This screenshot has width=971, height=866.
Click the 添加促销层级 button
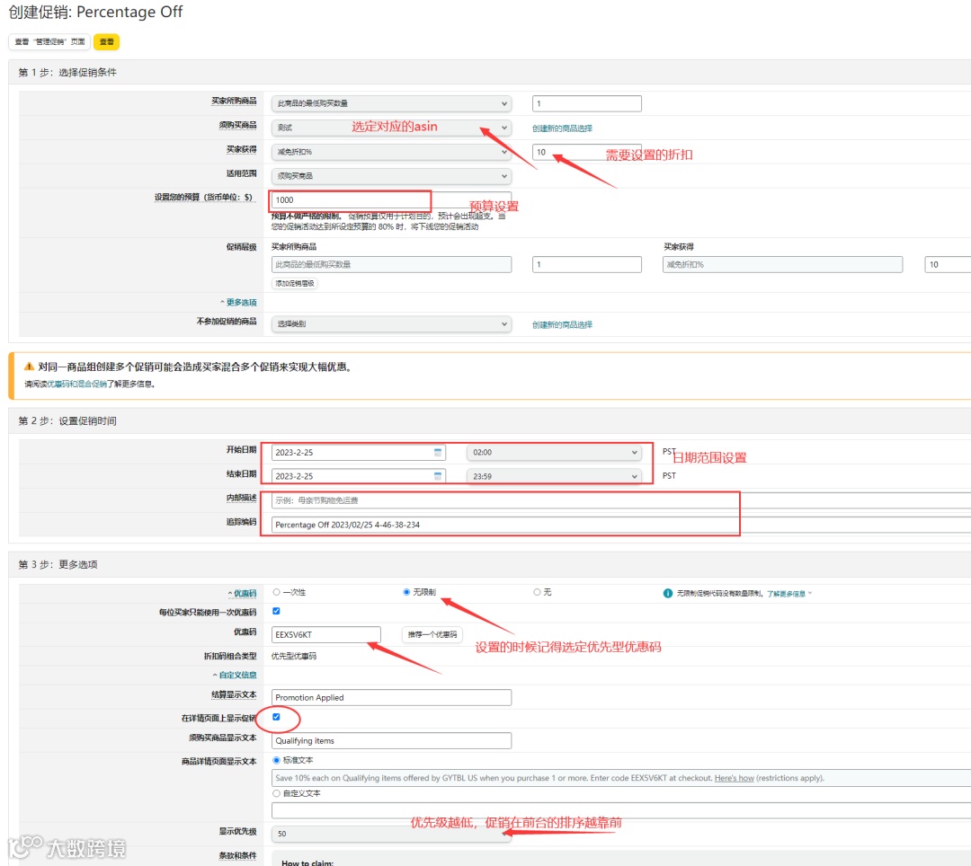coord(295,283)
